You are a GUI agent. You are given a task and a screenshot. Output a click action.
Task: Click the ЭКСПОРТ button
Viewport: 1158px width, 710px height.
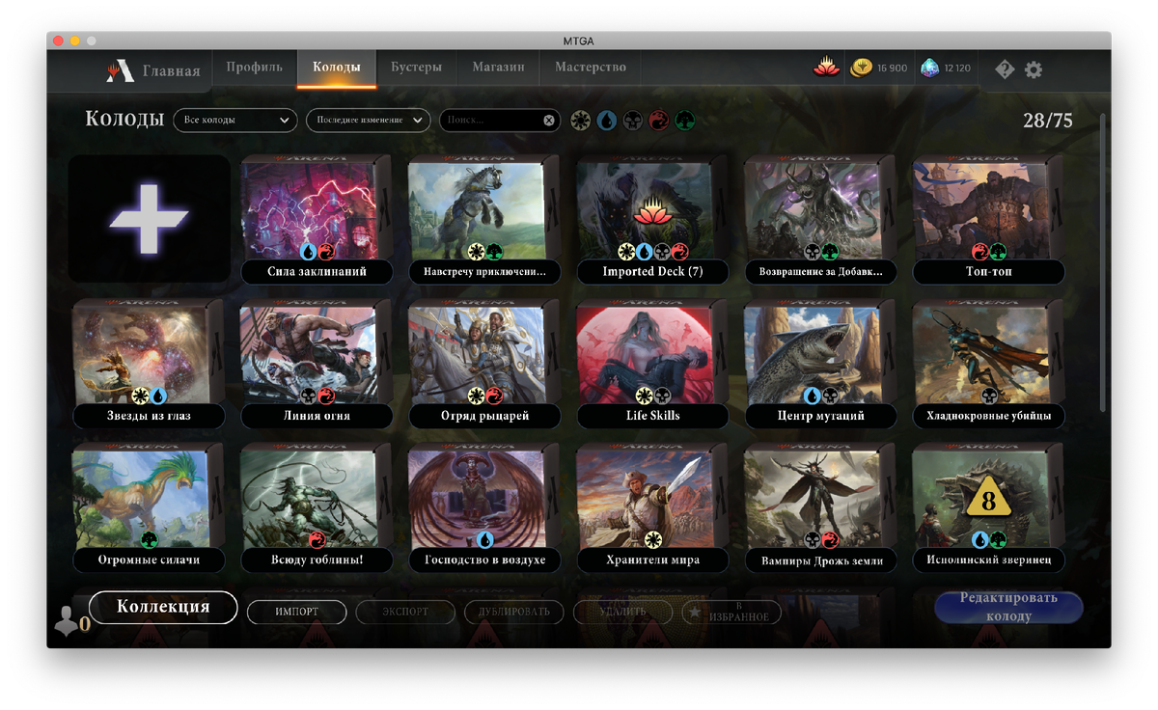[404, 612]
